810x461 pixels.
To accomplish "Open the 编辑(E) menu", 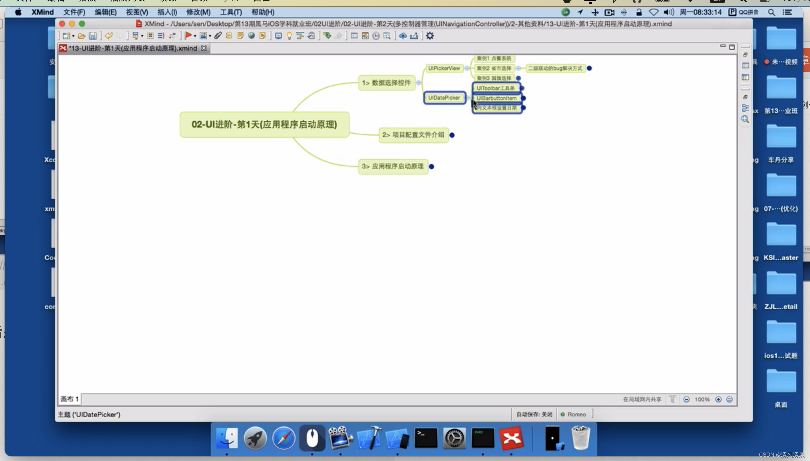I will [105, 12].
